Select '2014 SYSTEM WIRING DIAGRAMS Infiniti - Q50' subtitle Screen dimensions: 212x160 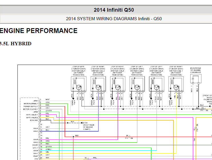coord(114,19)
